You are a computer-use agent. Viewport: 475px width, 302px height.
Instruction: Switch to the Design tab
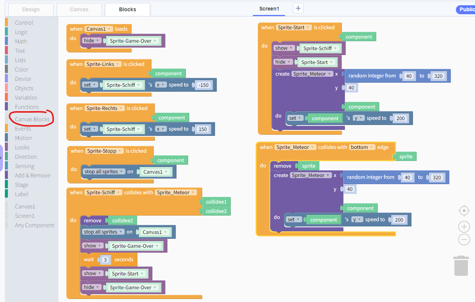[x=31, y=9]
